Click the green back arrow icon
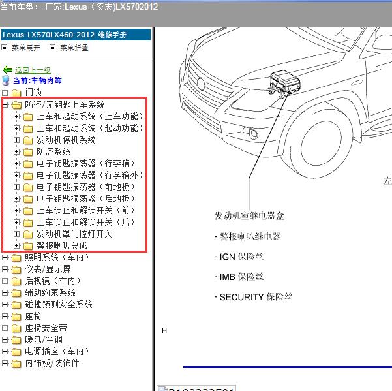 pyautogui.click(x=7, y=70)
